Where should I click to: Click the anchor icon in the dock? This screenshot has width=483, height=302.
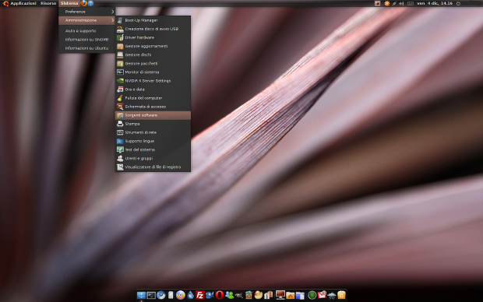(x=141, y=295)
